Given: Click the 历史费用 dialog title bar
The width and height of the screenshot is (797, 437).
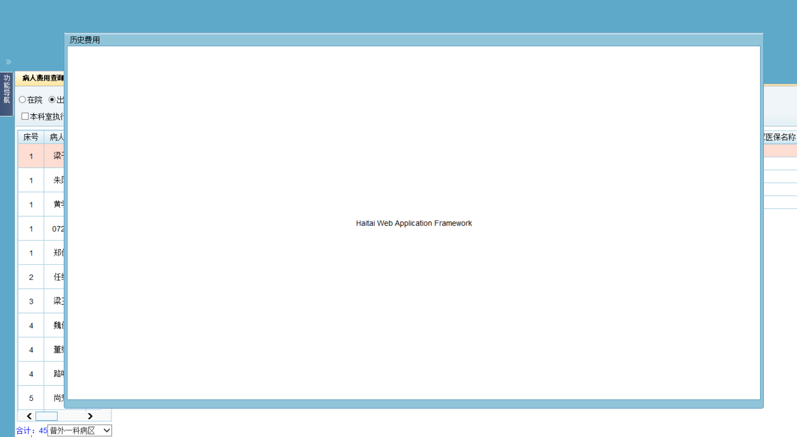Looking at the screenshot, I should click(x=414, y=40).
